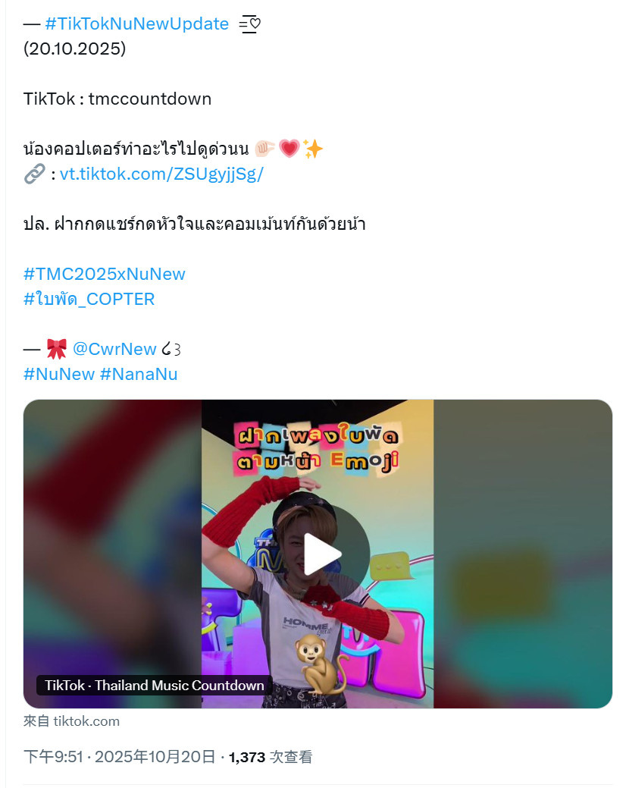629x788 pixels.
Task: Open the 來自 tiktok.com source link
Action: click(x=71, y=721)
